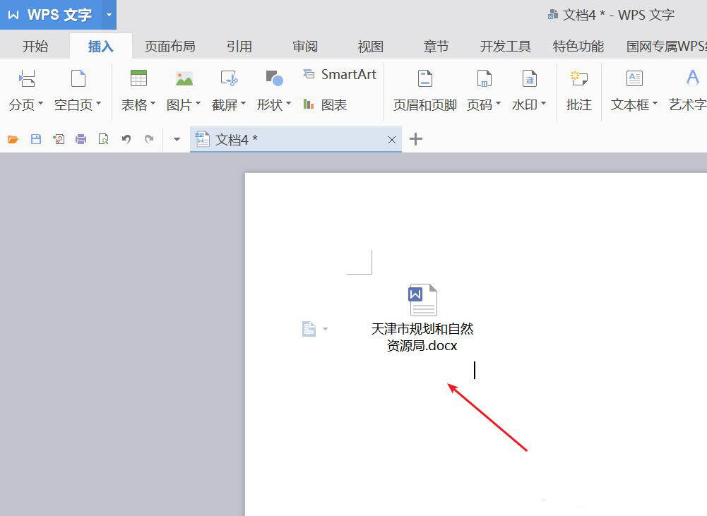This screenshot has height=516, width=707.
Task: Insert a blank page via 空白页 icon
Action: [78, 78]
